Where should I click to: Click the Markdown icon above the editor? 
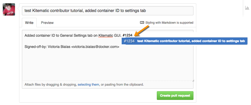pyautogui.click(x=142, y=22)
